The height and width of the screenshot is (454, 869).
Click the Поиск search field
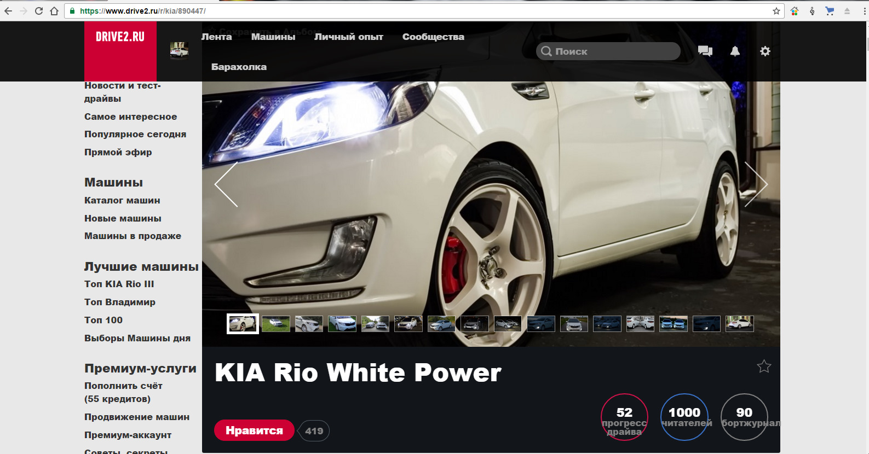(x=608, y=51)
